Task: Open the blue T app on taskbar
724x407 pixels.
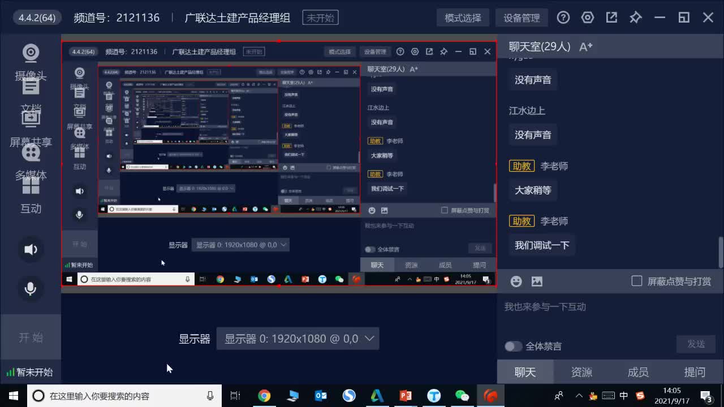Action: [x=434, y=396]
